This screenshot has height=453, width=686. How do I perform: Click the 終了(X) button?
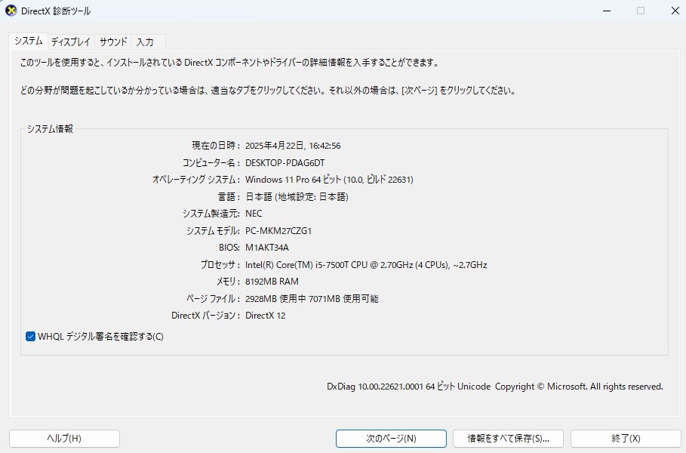point(626,439)
